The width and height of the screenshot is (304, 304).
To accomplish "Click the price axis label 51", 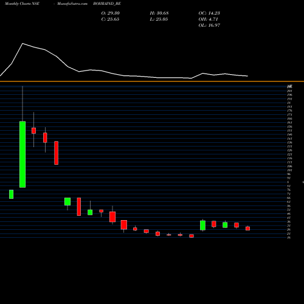I will click(x=289, y=210).
